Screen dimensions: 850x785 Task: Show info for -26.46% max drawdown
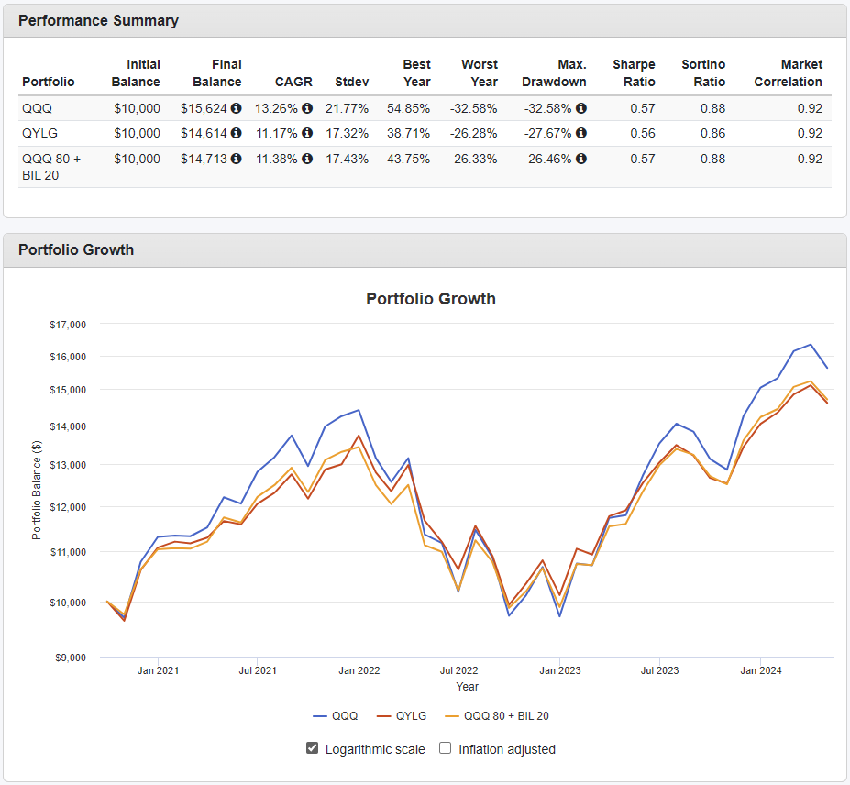click(x=581, y=159)
